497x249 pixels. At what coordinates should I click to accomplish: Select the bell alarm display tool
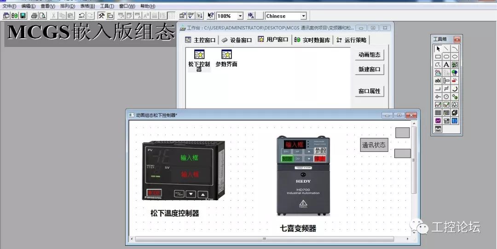(455, 104)
